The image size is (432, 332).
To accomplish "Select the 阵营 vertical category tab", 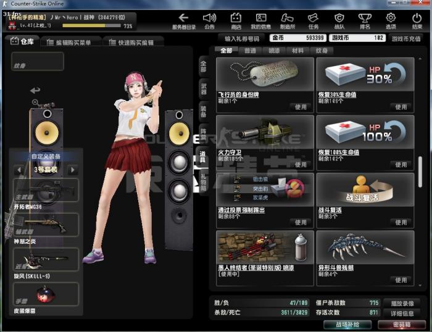I will [203, 134].
